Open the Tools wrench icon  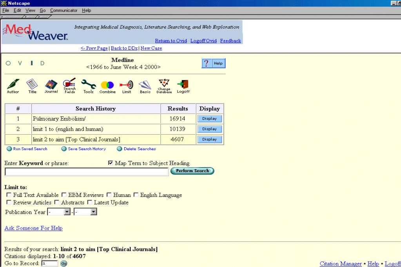[x=89, y=86]
